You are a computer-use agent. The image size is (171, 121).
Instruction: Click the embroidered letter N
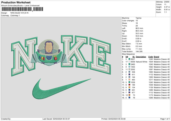[x=24, y=57]
